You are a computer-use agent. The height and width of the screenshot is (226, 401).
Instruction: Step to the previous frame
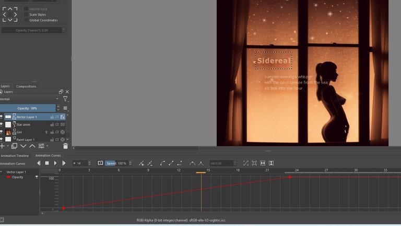coord(39,163)
